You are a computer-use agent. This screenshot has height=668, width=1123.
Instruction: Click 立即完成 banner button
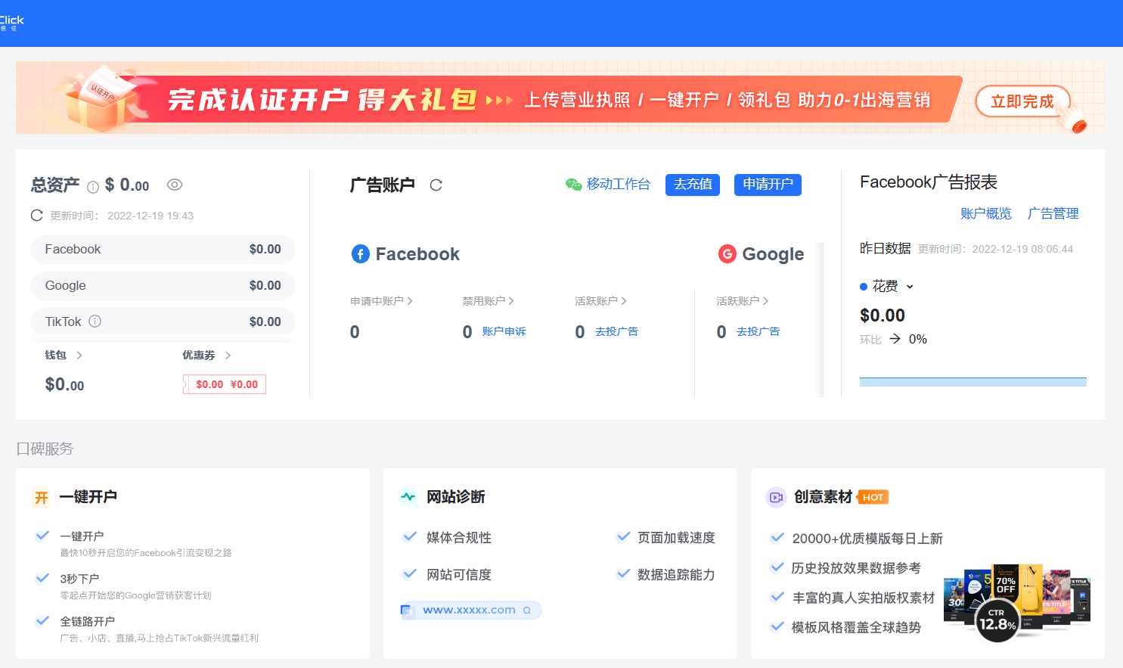pyautogui.click(x=1022, y=101)
